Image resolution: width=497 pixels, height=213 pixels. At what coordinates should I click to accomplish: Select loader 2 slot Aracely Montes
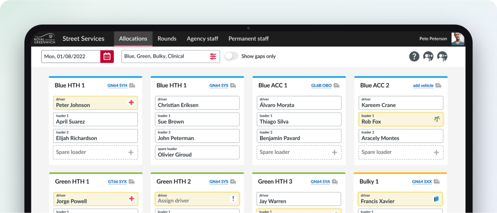[x=401, y=136]
